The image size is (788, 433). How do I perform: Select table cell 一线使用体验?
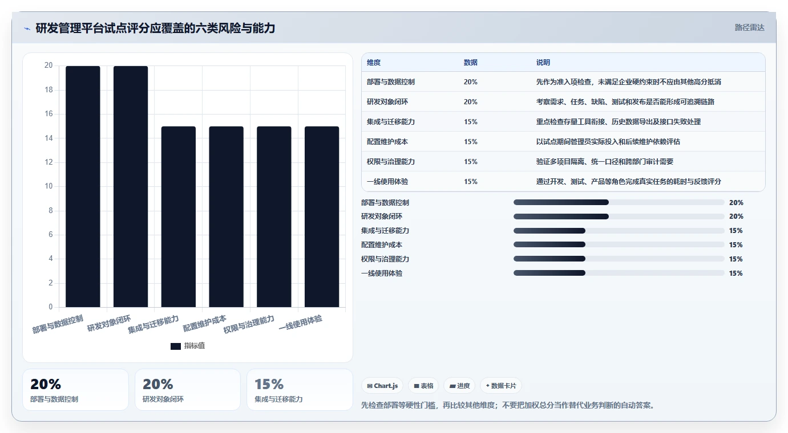[x=387, y=182]
